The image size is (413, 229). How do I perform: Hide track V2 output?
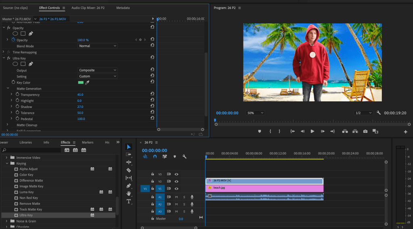click(176, 182)
